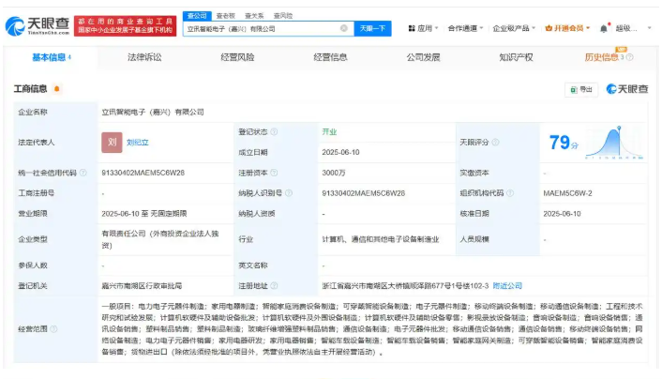Open the 法律诉讼 tab

144,57
